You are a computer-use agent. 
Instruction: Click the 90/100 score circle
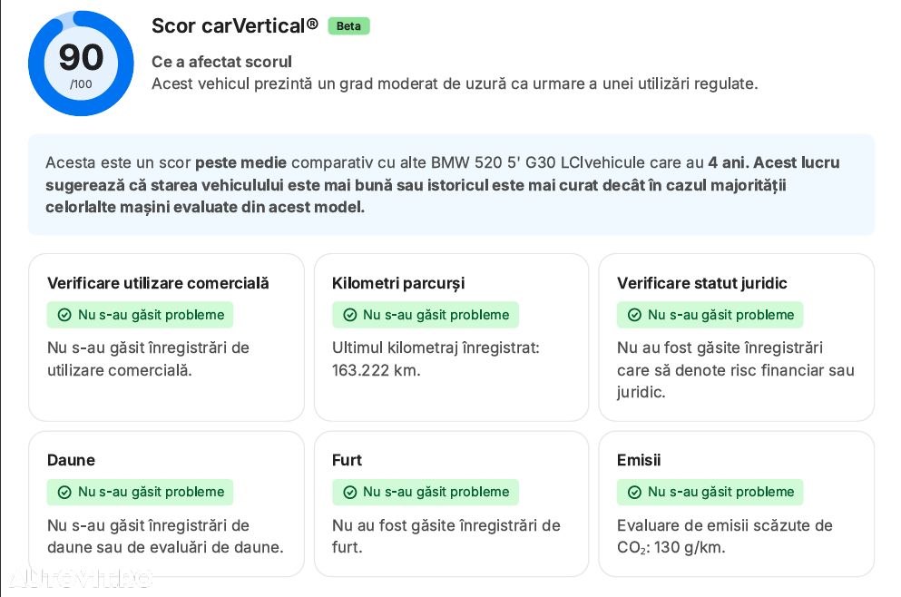tap(81, 64)
